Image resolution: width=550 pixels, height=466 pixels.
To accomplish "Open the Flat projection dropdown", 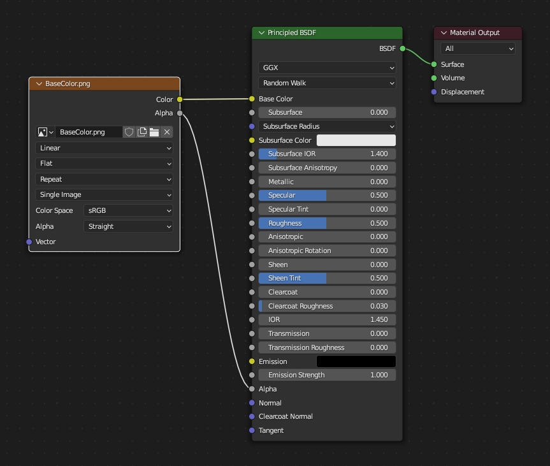I will tap(104, 164).
